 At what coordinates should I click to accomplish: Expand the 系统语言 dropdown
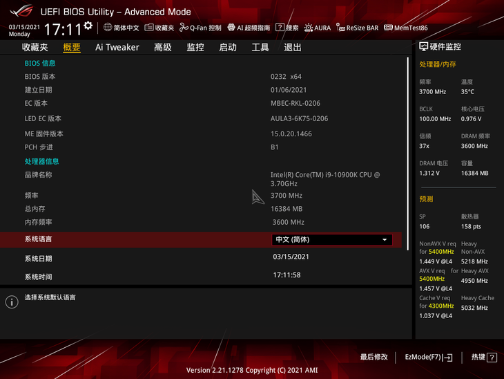coord(331,240)
